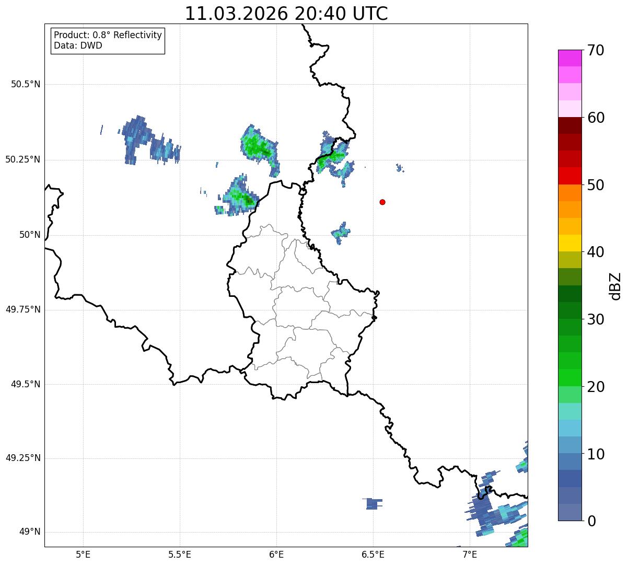
Task: Click the "Product: 0.8° Reflectivity" text
Action: click(x=108, y=35)
